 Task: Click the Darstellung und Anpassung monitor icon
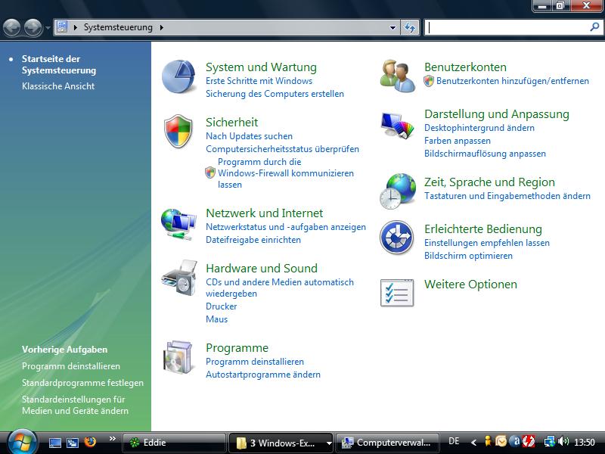[x=397, y=124]
